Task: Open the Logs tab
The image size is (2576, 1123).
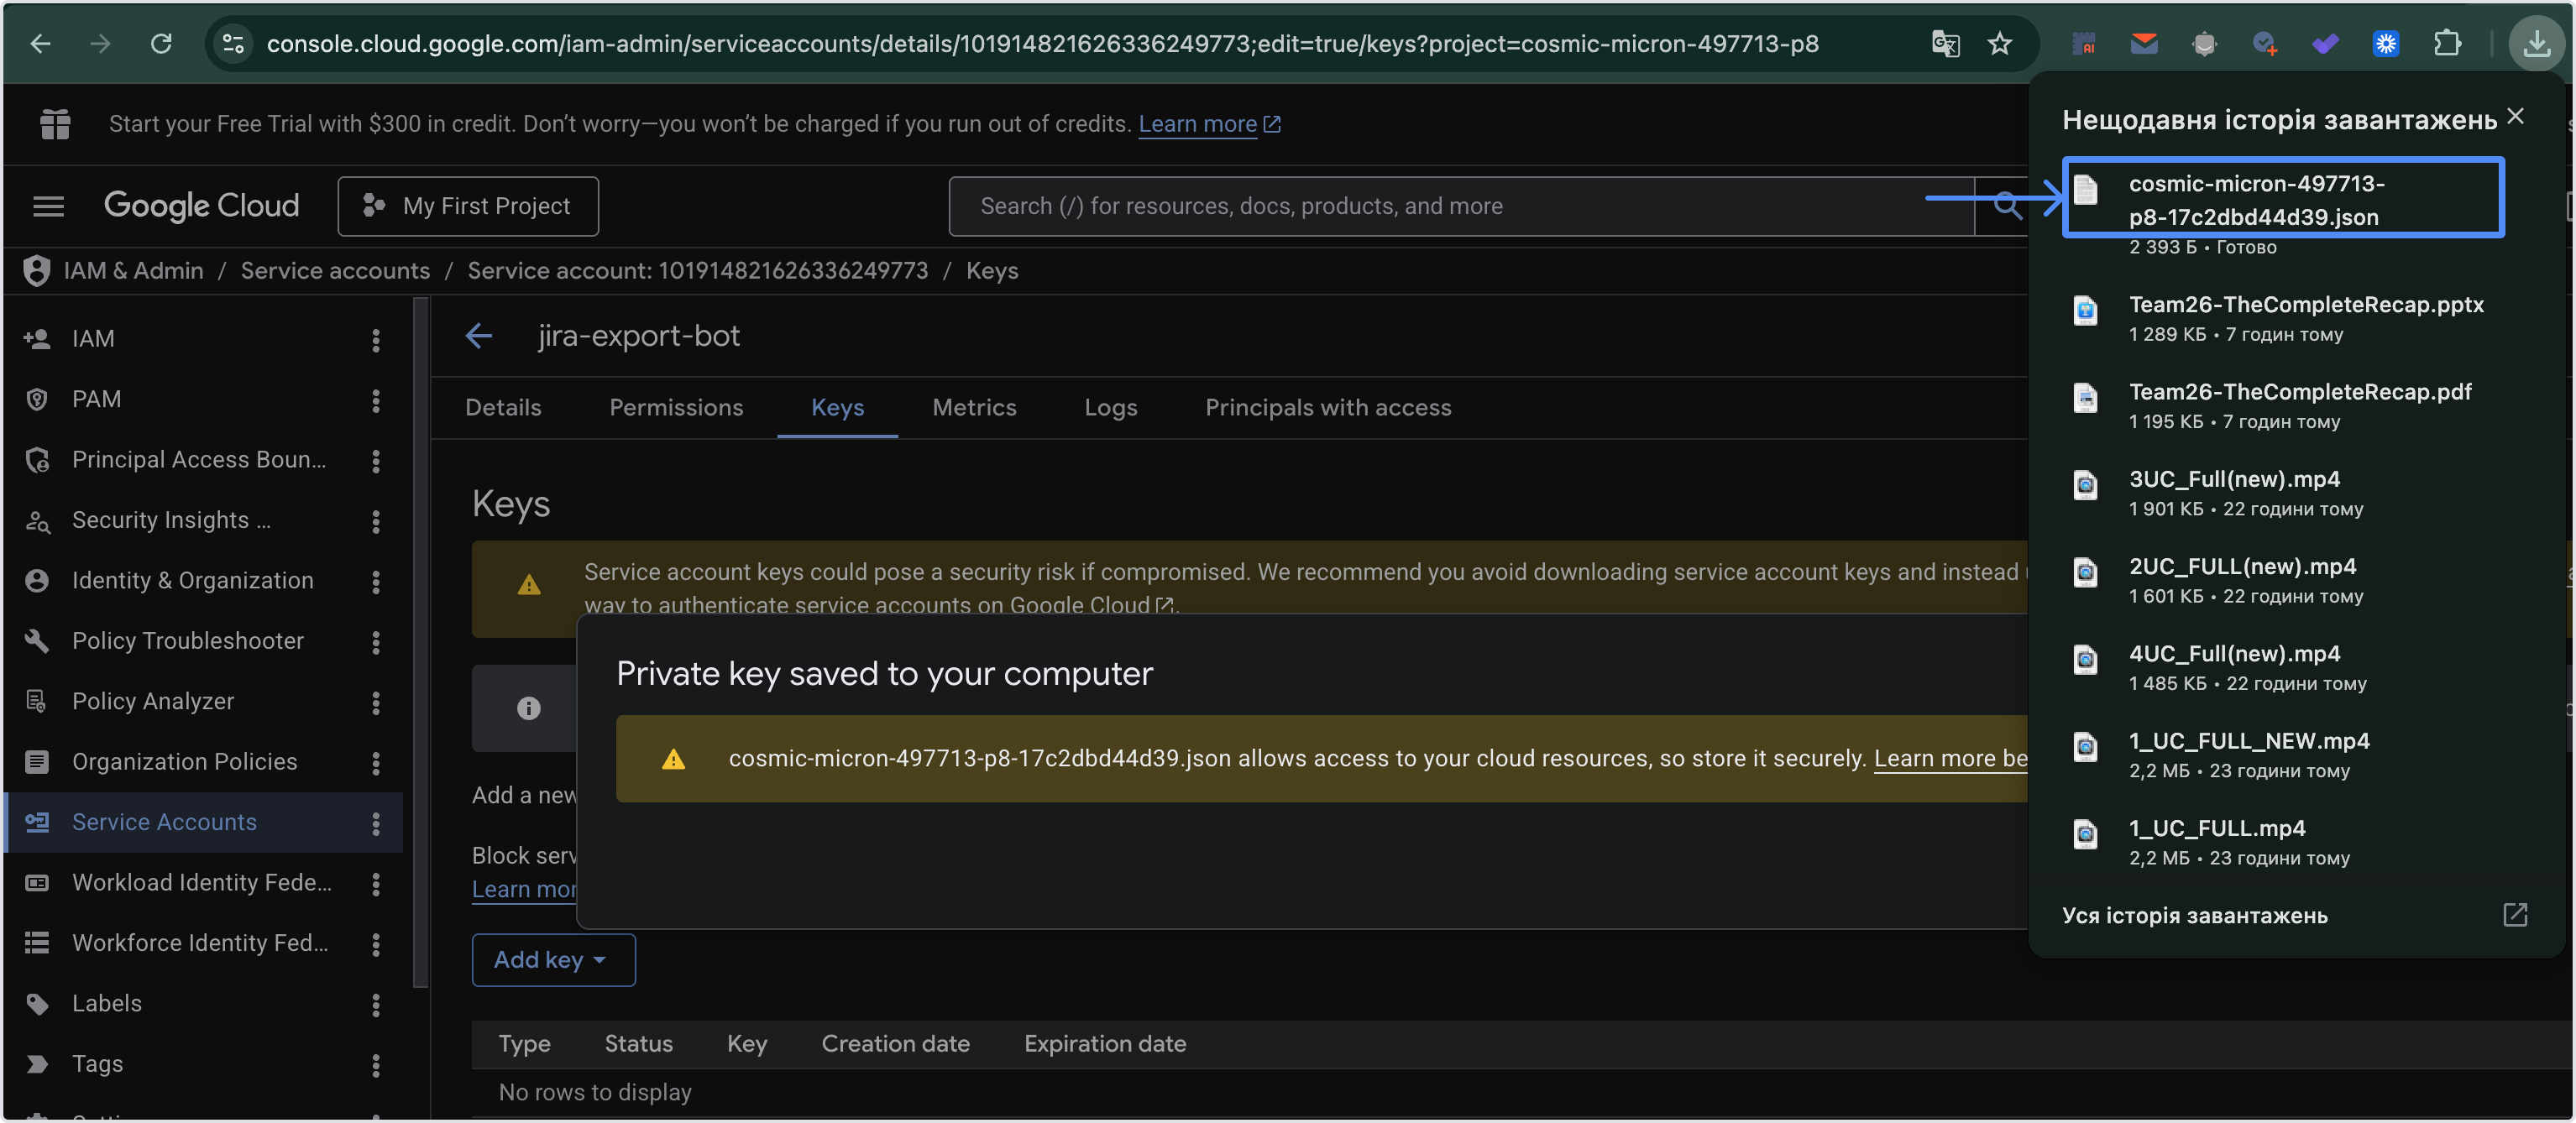Action: 1110,407
